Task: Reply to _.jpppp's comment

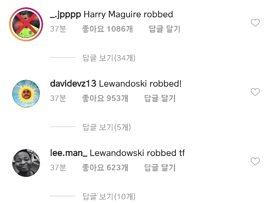Action: coord(165,29)
